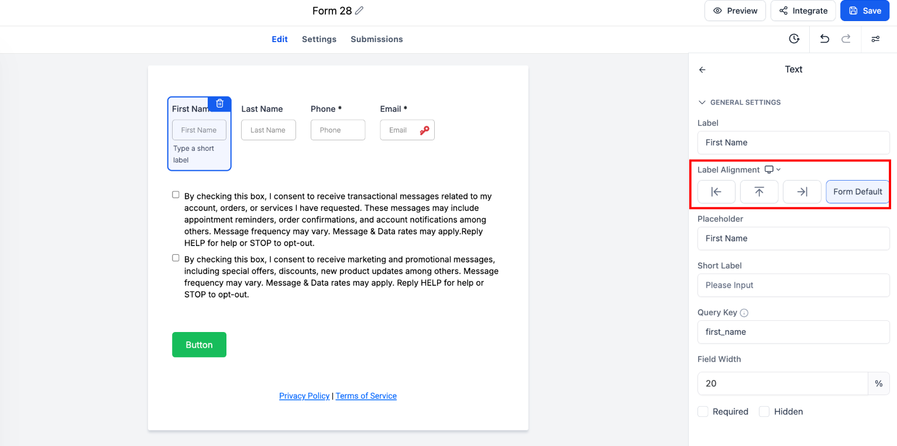Switch to the Settings tab

point(319,39)
